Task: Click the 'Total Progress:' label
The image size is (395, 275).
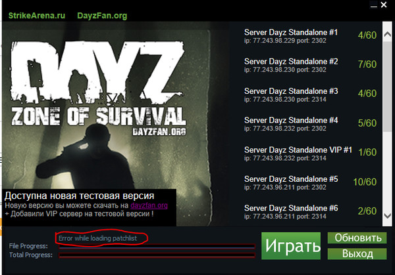Action: click(x=31, y=255)
